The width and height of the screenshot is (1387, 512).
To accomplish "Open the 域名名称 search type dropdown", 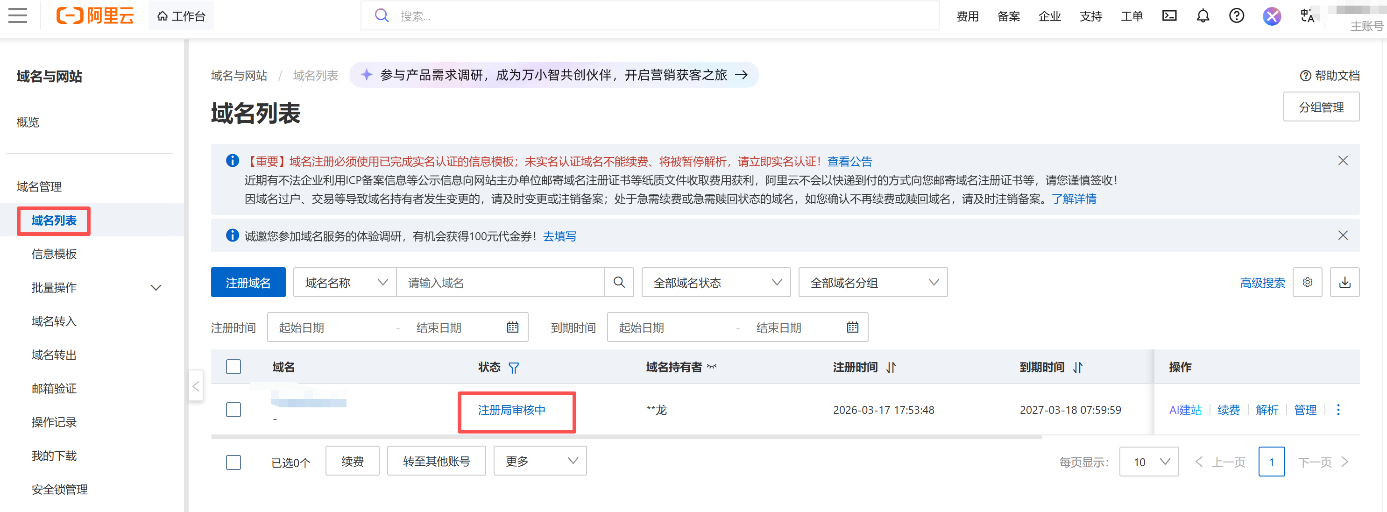I will click(345, 282).
